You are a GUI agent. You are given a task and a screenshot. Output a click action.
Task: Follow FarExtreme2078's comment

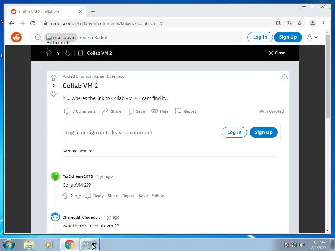[x=157, y=196]
